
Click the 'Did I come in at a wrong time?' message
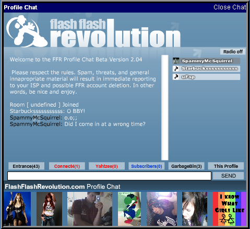[x=105, y=124]
